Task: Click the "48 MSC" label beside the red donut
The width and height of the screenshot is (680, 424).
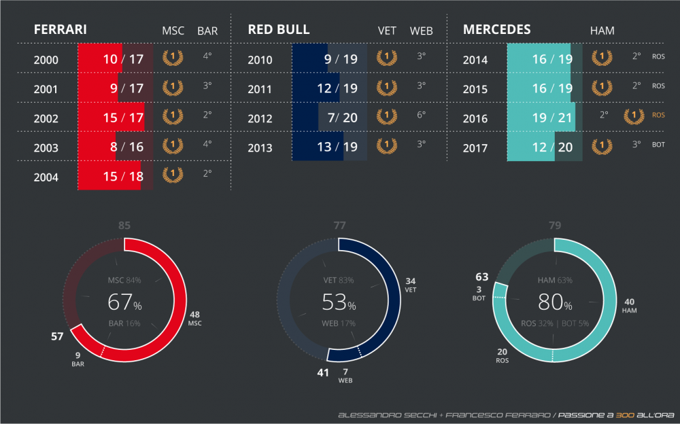Action: pos(194,319)
